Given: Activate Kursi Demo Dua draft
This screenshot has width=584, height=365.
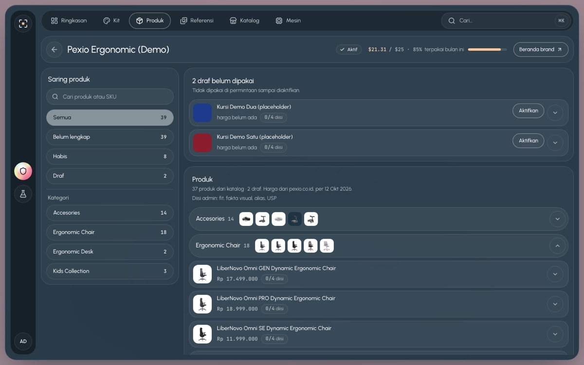Looking at the screenshot, I should [528, 110].
